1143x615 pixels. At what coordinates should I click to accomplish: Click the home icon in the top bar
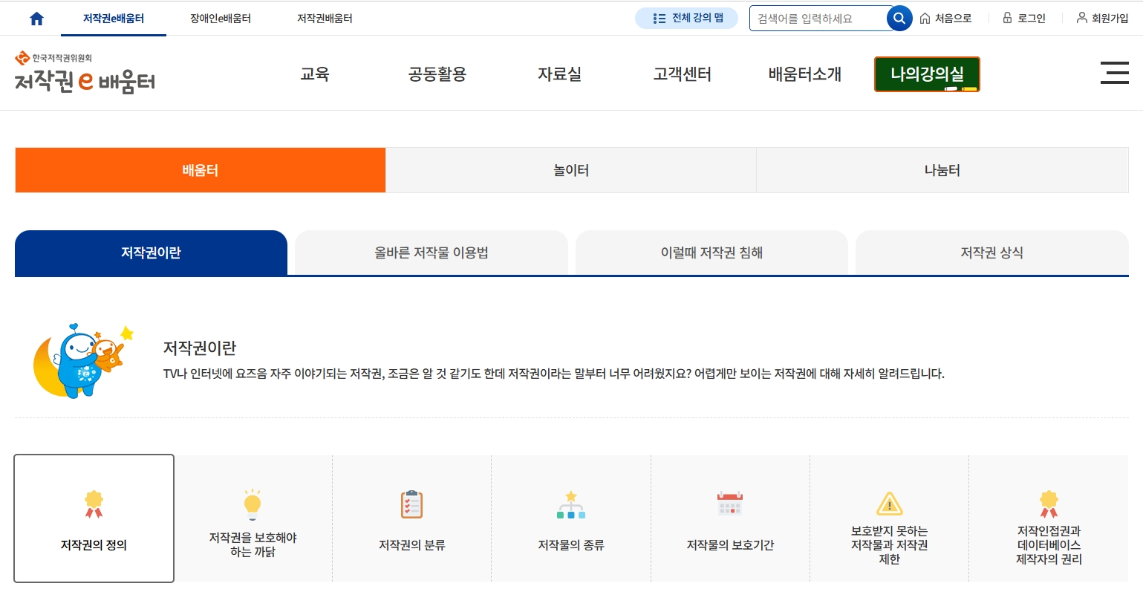[x=36, y=17]
